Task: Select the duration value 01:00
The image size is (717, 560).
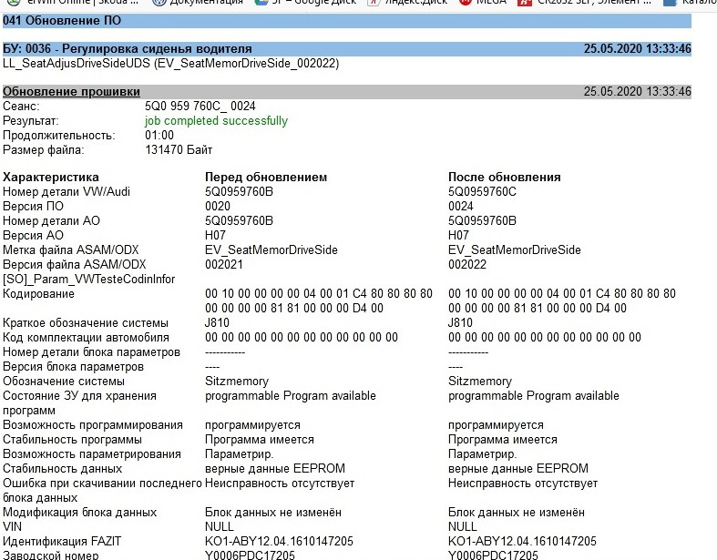Action: (159, 136)
